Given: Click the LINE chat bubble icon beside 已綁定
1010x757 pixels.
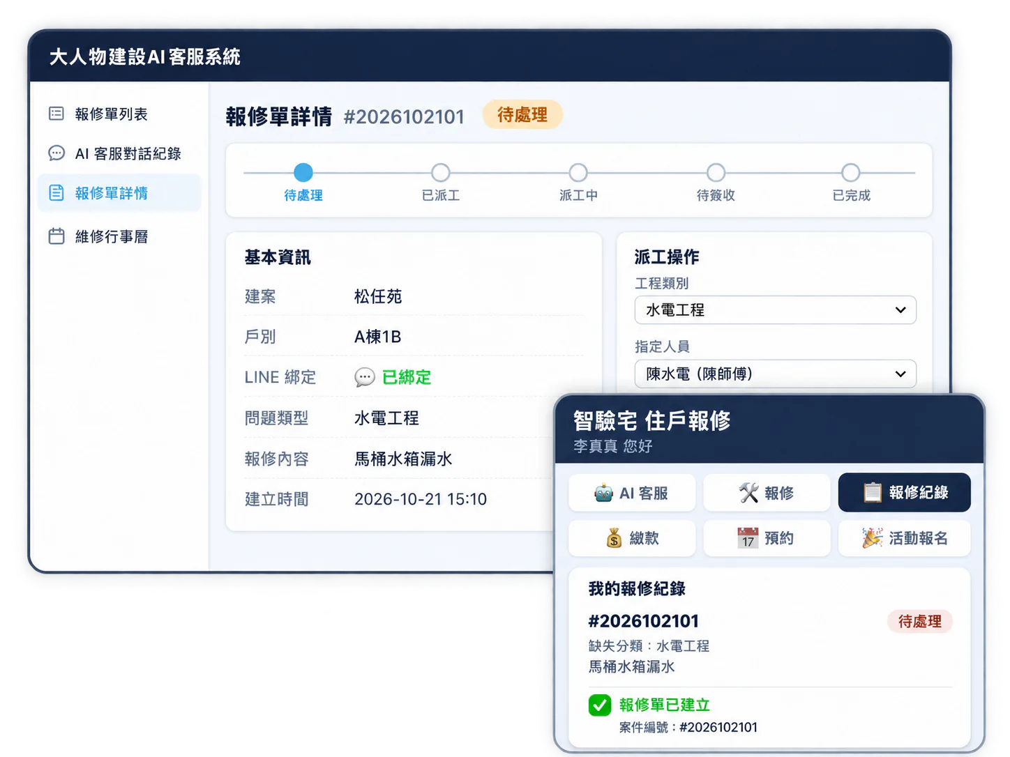Looking at the screenshot, I should coord(365,377).
